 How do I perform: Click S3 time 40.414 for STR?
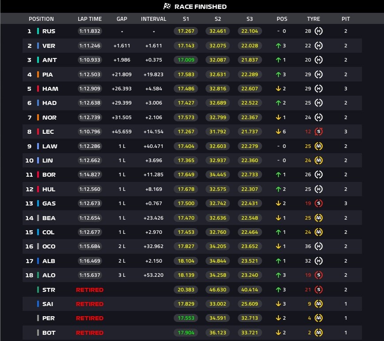pyautogui.click(x=250, y=290)
